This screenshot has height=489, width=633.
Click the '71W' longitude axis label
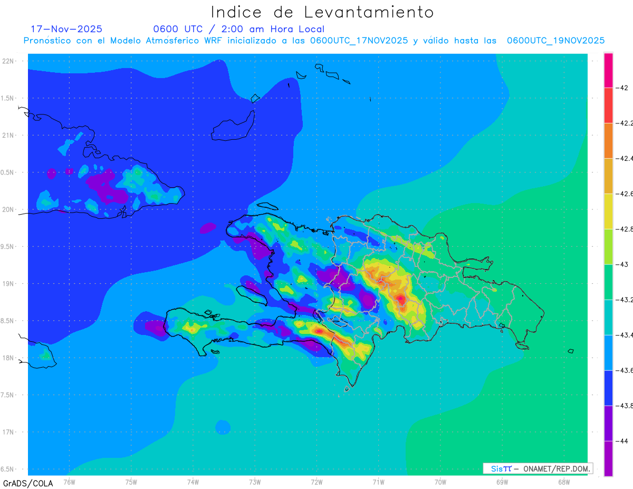(378, 482)
